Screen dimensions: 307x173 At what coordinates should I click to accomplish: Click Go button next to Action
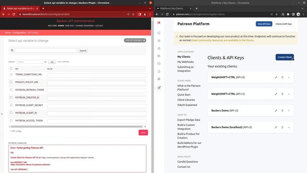[52, 62]
